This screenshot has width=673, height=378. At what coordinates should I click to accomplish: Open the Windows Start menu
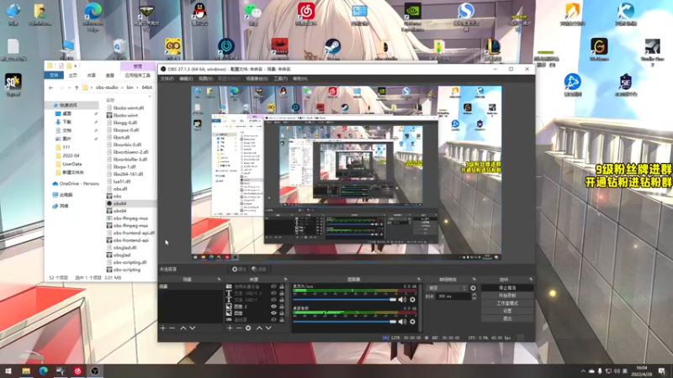(x=8, y=370)
